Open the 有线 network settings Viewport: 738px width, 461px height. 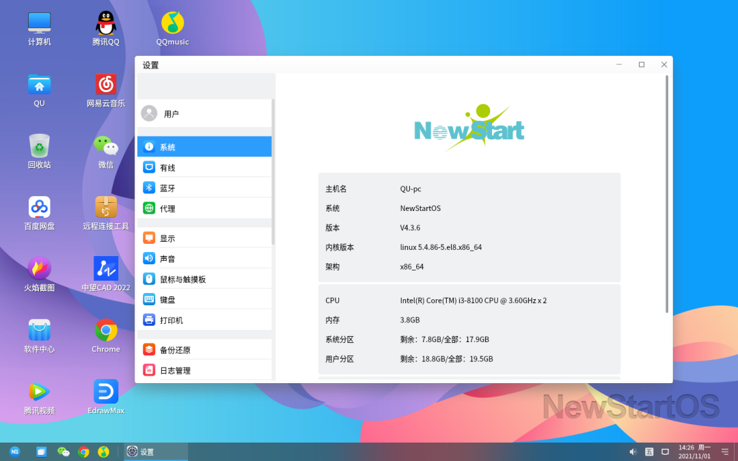(205, 167)
